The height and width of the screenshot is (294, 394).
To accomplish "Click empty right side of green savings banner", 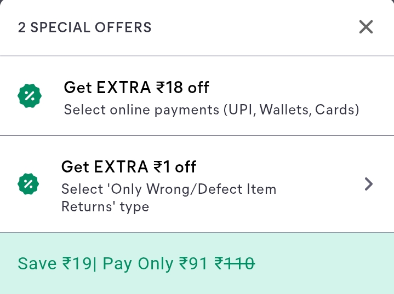I will (x=329, y=264).
